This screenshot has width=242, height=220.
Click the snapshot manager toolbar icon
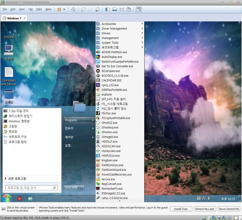(98, 10)
